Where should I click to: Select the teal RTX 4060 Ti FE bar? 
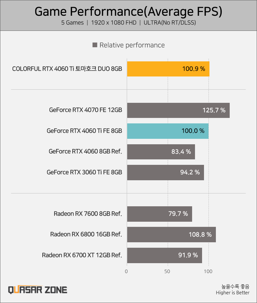point(168,131)
